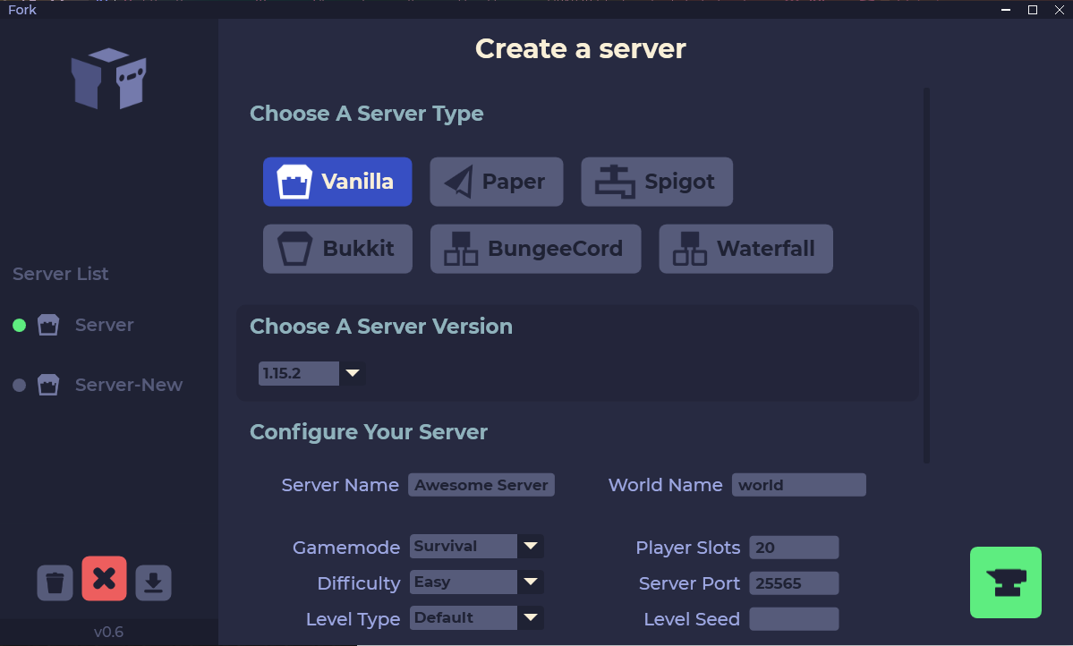The width and height of the screenshot is (1073, 646).
Task: Choose the BungeeCord server type
Action: pyautogui.click(x=535, y=249)
